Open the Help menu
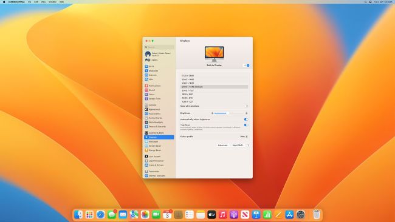 [62, 2]
